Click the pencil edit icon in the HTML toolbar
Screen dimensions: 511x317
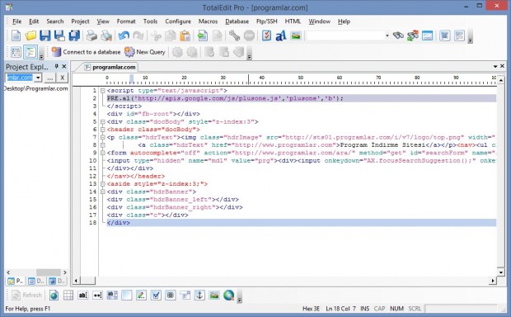pyautogui.click(x=141, y=296)
